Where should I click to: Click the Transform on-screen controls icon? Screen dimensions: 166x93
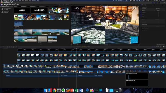pyautogui.click(x=158, y=12)
